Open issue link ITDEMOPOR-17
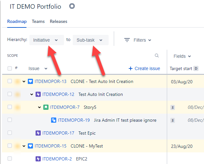This screenshot has width=204, height=164. point(58,133)
